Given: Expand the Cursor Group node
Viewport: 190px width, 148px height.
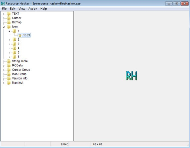Looking at the screenshot, I should [4, 70].
